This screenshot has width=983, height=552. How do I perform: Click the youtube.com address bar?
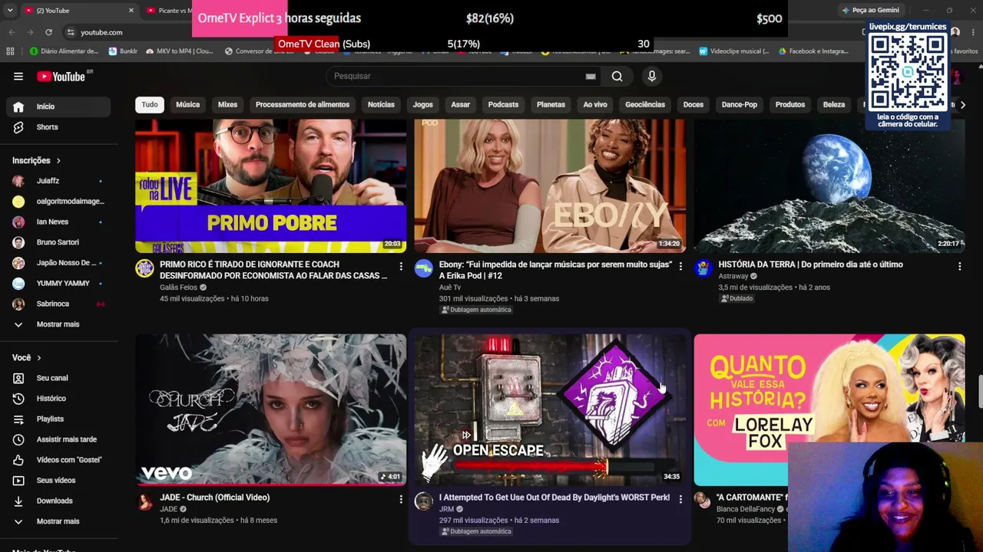101,32
